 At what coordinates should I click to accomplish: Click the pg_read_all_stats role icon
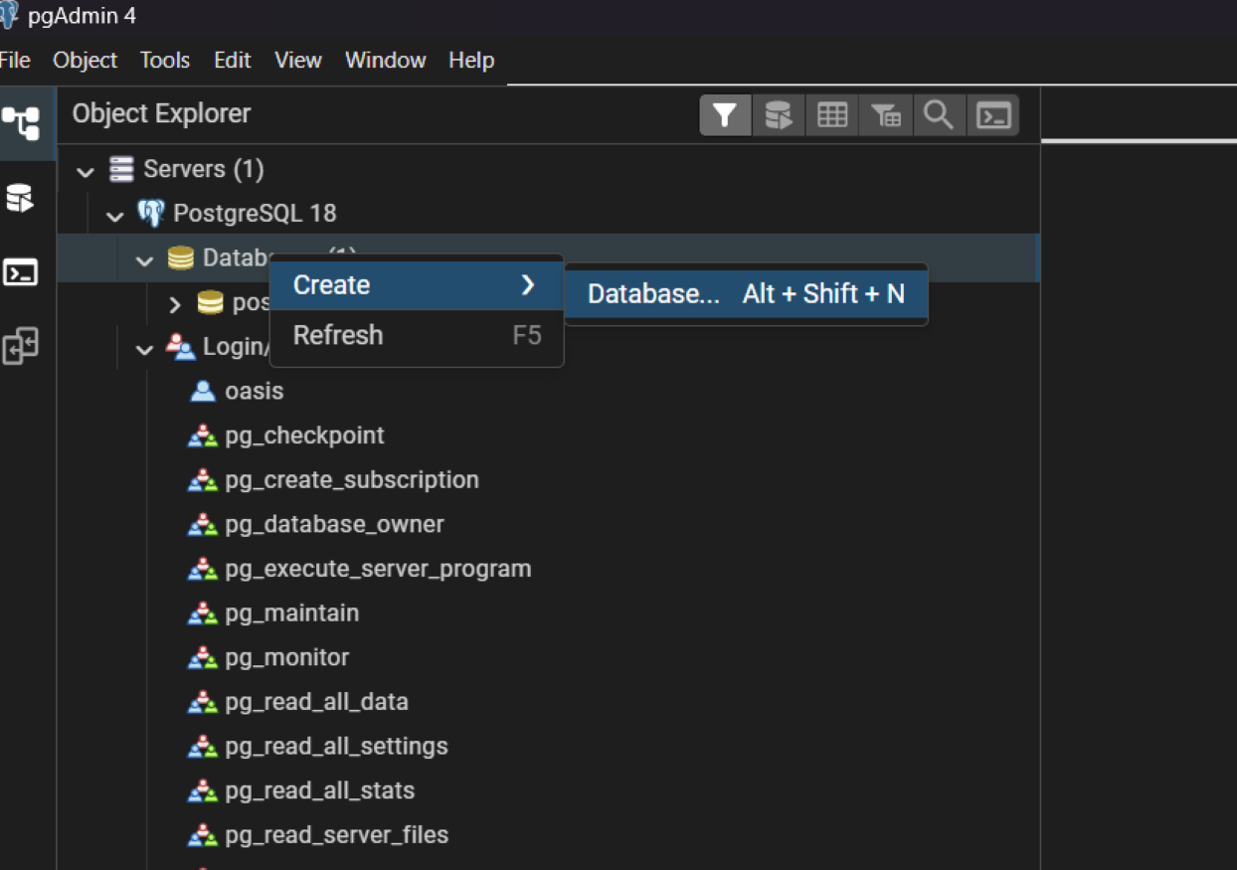click(x=203, y=790)
